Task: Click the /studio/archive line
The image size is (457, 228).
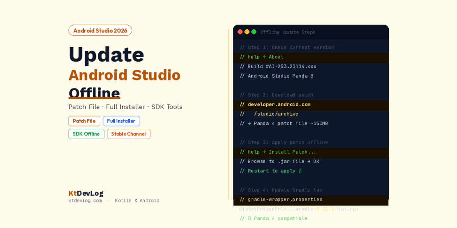Action: (x=269, y=114)
